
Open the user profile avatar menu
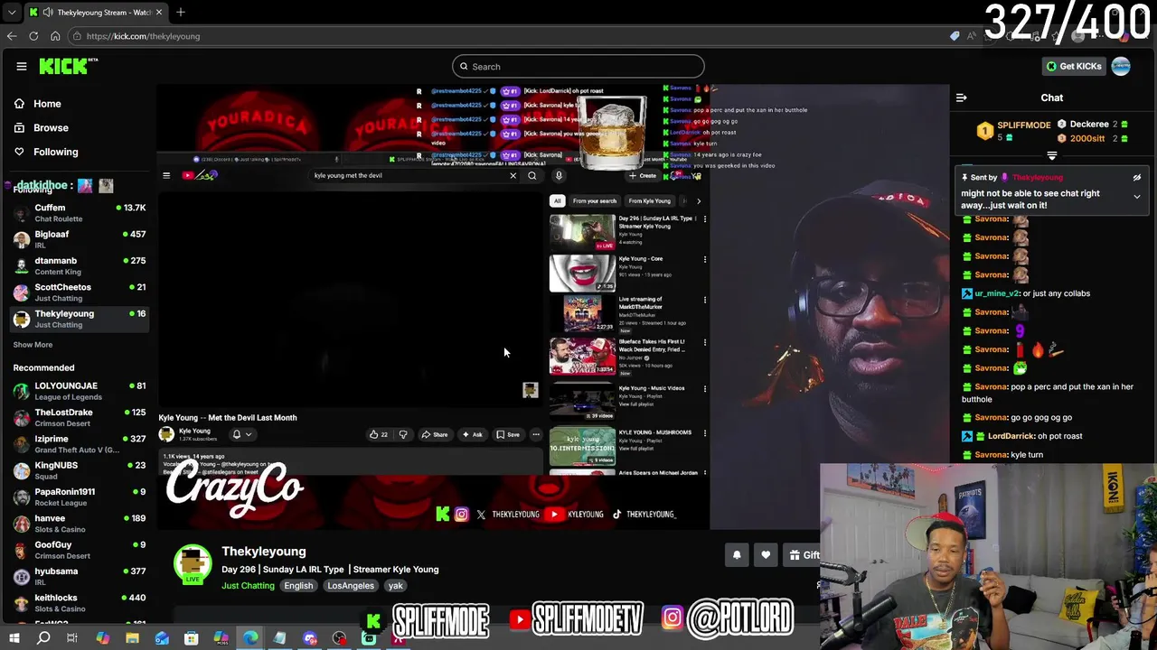1121,66
